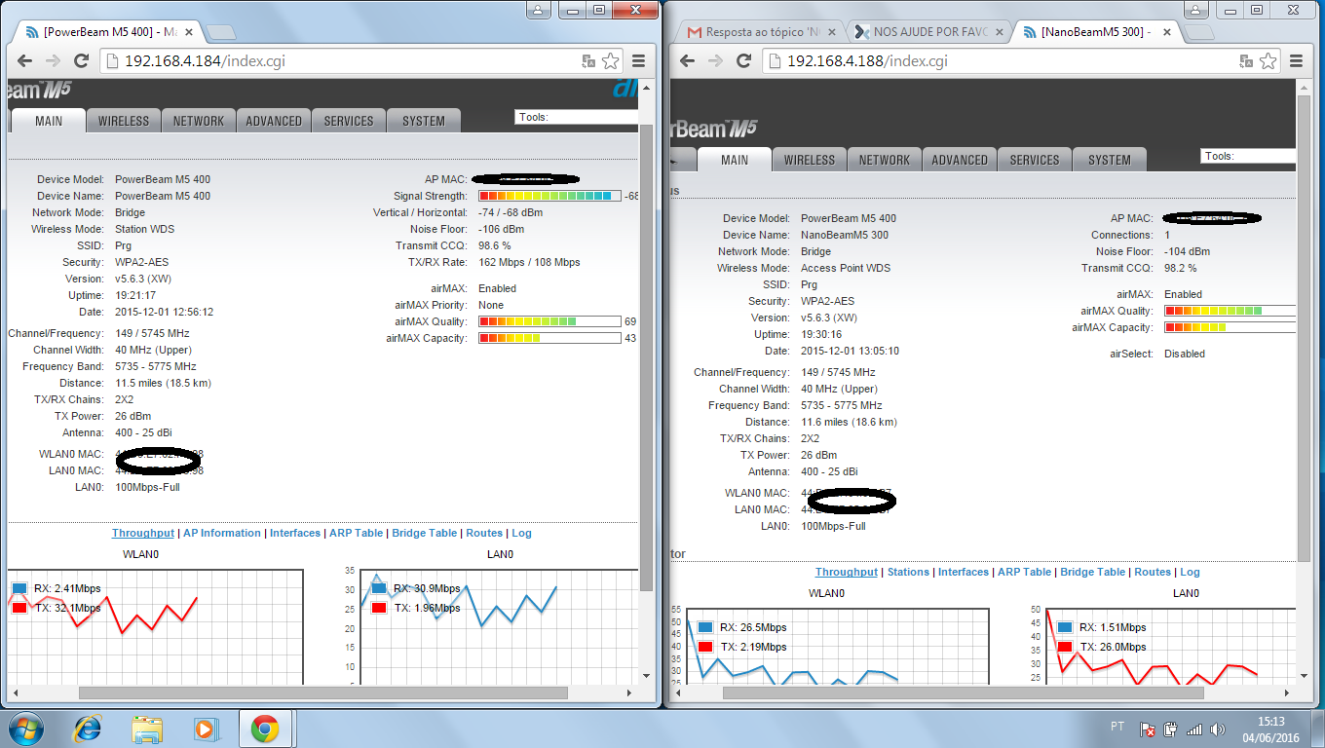The image size is (1325, 748).
Task: Click network icon with red X in tray
Action: tap(1149, 729)
